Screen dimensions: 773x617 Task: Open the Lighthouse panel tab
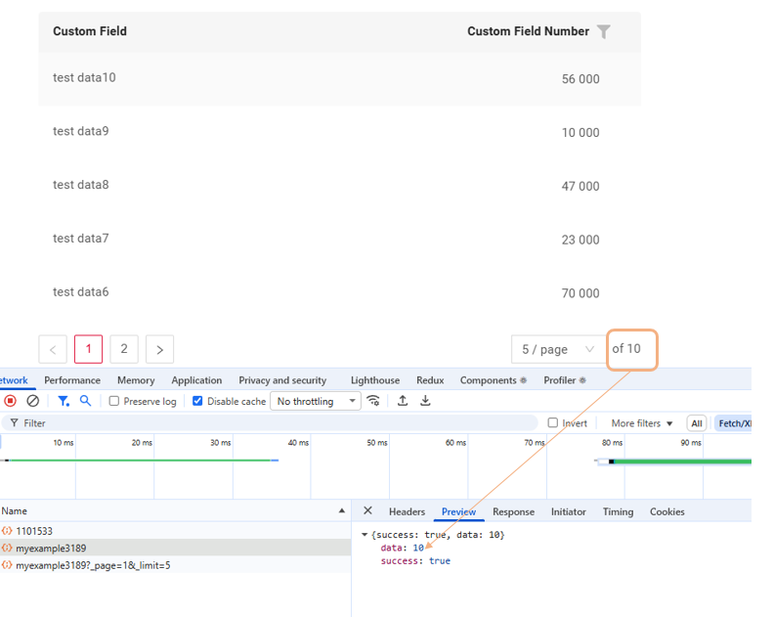click(375, 380)
